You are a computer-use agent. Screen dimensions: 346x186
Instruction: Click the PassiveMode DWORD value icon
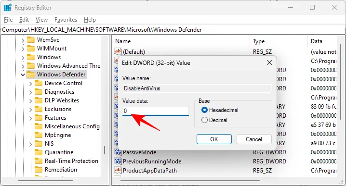point(118,152)
